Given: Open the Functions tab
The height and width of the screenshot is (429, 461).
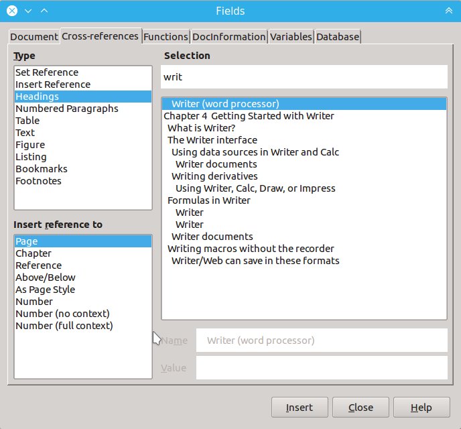Looking at the screenshot, I should [166, 37].
